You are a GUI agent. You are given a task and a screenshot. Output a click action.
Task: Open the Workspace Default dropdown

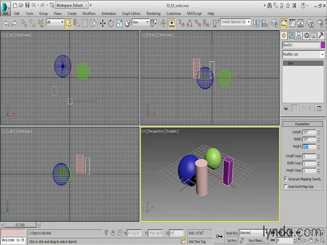click(72, 5)
